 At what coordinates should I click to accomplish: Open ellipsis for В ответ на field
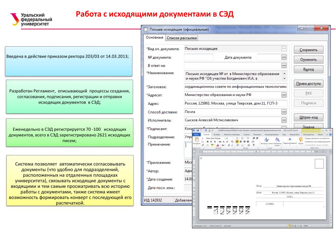[284, 66]
